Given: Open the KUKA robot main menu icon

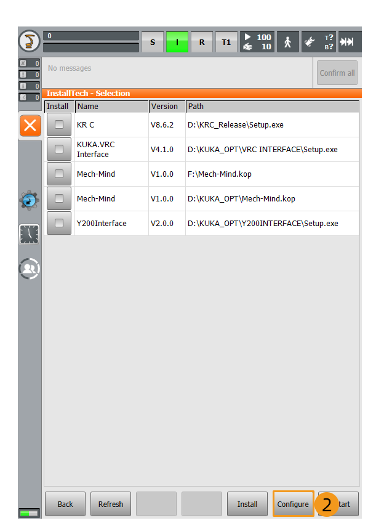Looking at the screenshot, I should coord(29,41).
